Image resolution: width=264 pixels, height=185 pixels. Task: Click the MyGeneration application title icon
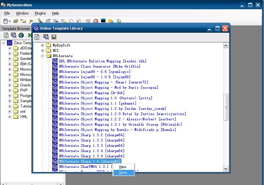point(3,5)
